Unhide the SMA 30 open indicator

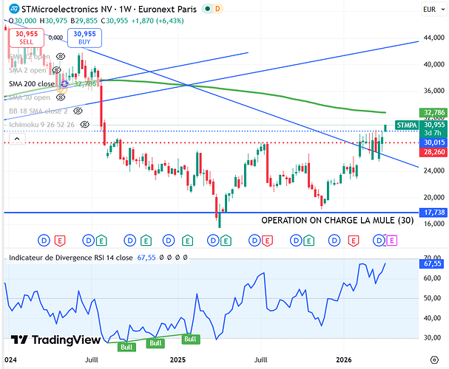[61, 97]
